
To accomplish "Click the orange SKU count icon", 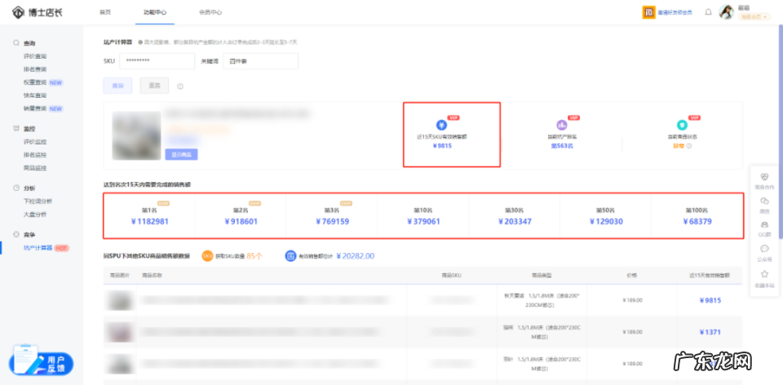I will 207,256.
